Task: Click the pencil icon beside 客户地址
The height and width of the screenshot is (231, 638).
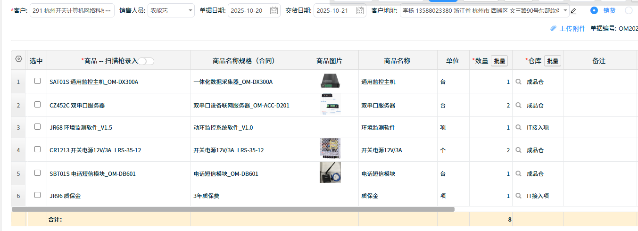Action: point(573,11)
